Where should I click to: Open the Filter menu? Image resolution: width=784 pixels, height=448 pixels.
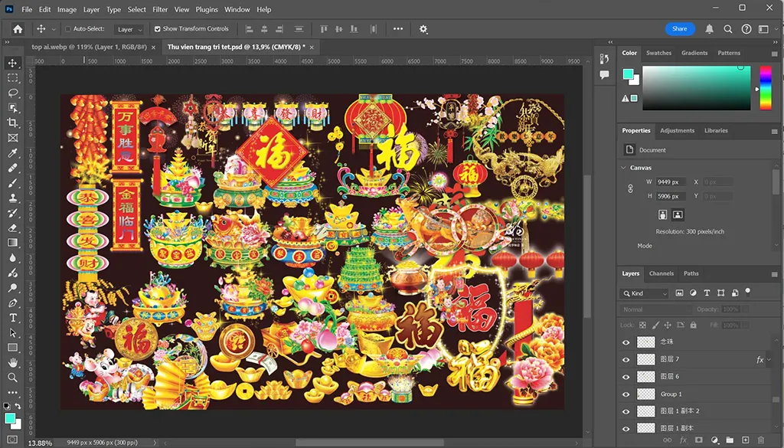point(160,10)
